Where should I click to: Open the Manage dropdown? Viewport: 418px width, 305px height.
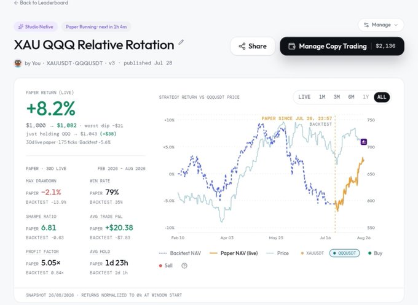click(381, 25)
